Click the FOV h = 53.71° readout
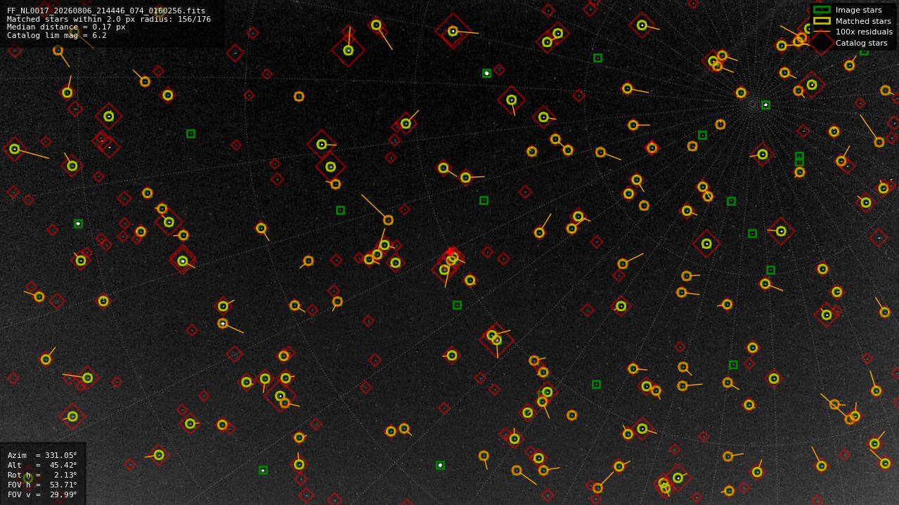This screenshot has width=899, height=505. (x=42, y=485)
